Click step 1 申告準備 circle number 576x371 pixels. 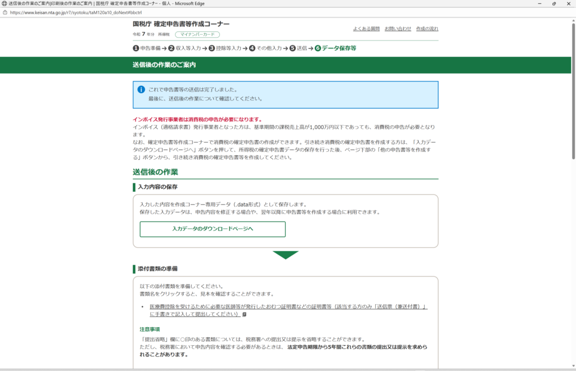pos(136,48)
